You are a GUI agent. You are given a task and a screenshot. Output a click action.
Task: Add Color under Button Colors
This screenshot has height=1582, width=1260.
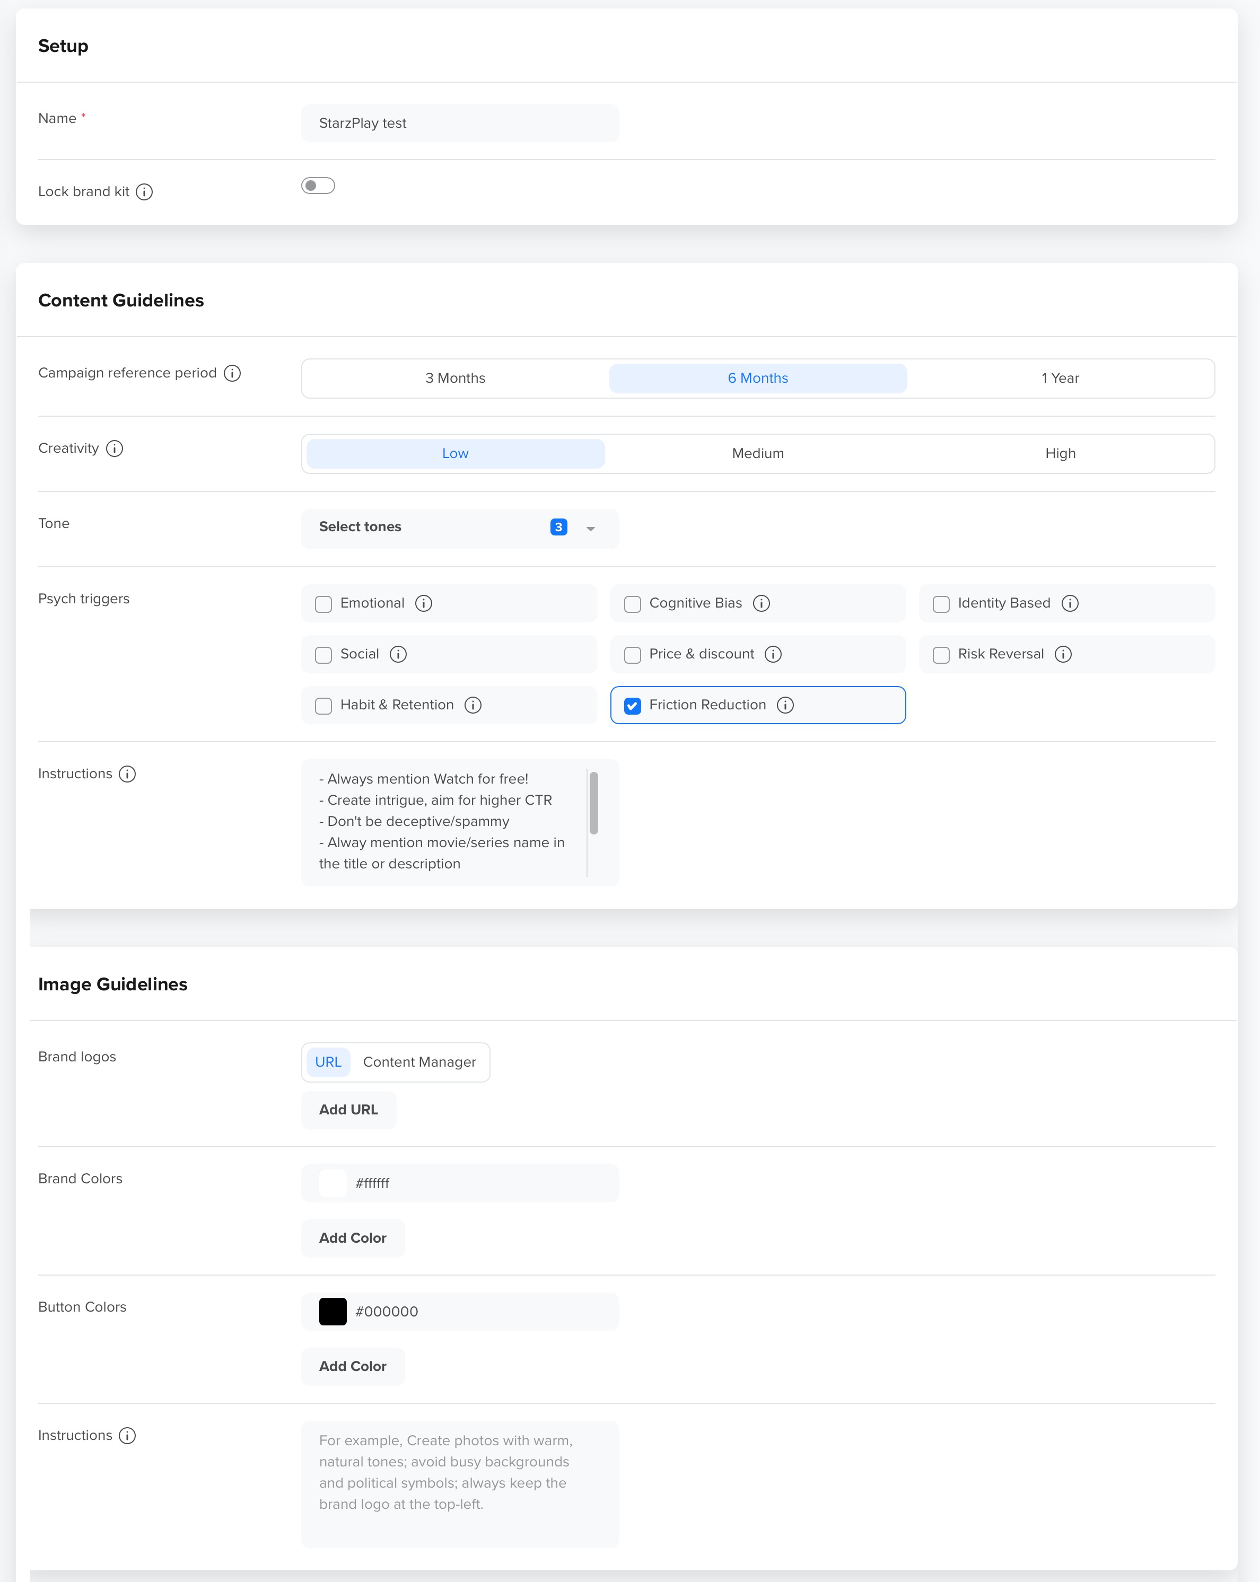[x=353, y=1366]
